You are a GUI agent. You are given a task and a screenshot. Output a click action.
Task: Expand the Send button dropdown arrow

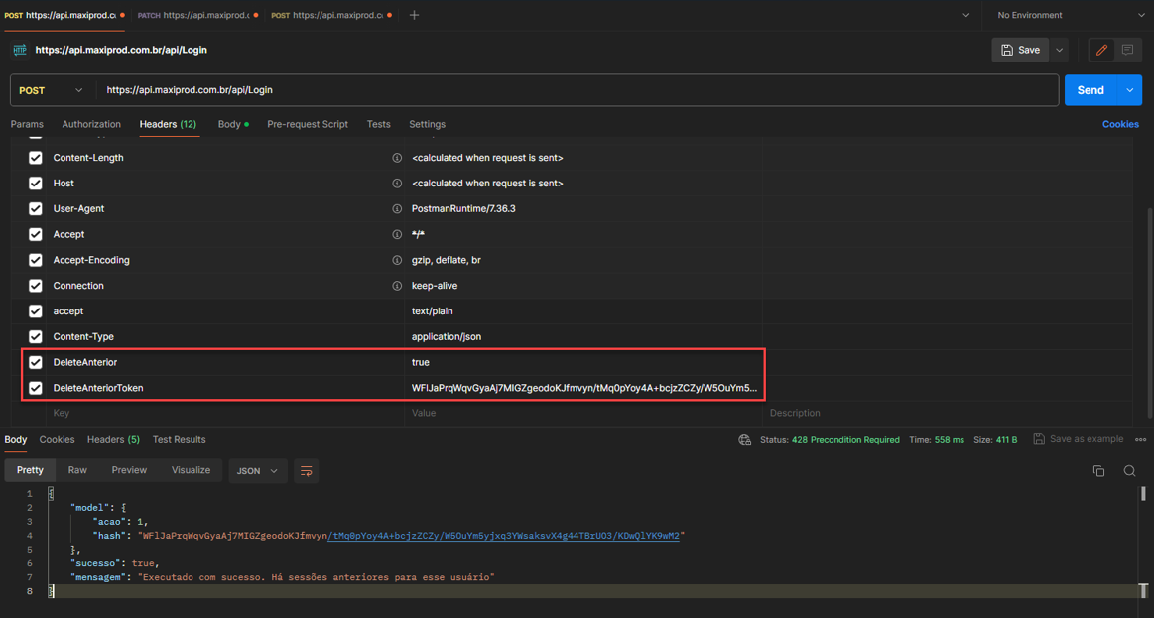[x=1130, y=90]
